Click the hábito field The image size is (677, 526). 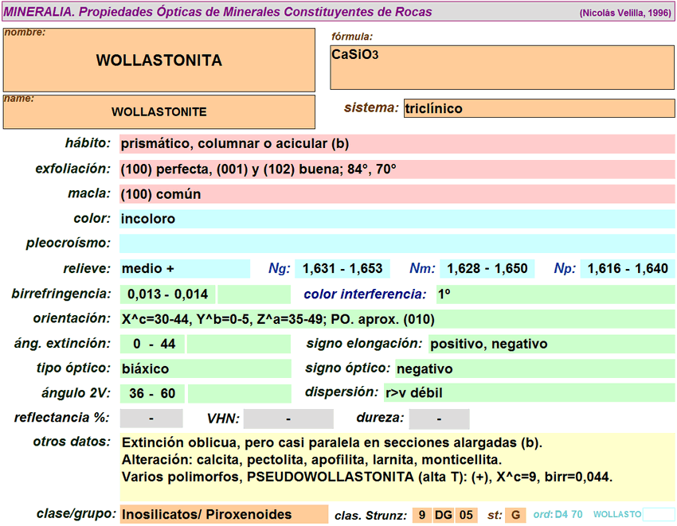point(397,144)
